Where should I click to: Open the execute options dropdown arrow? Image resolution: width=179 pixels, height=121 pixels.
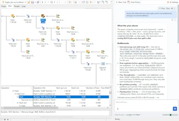(45, 2)
